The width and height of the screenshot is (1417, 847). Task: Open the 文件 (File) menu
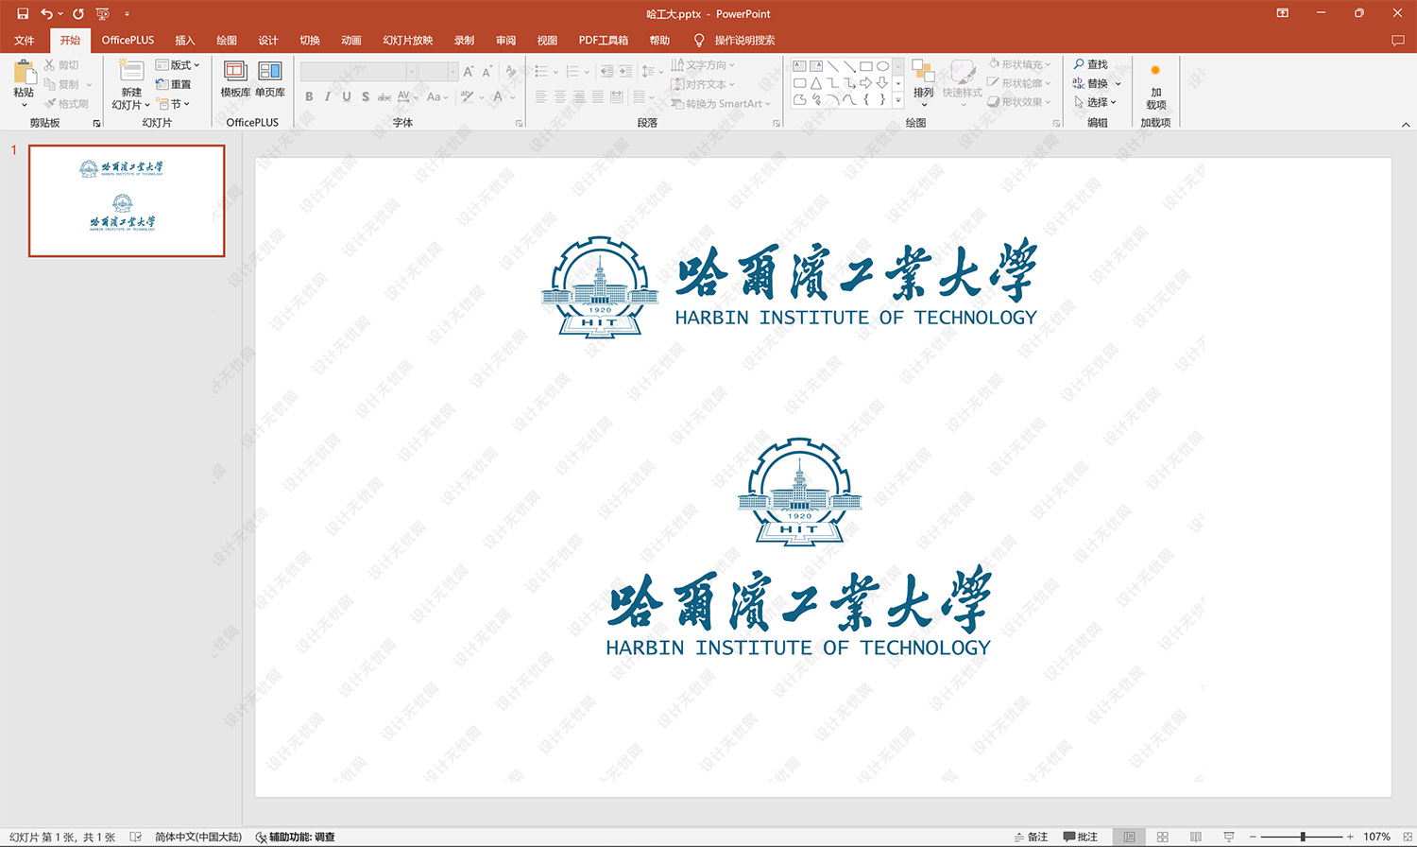pos(25,41)
